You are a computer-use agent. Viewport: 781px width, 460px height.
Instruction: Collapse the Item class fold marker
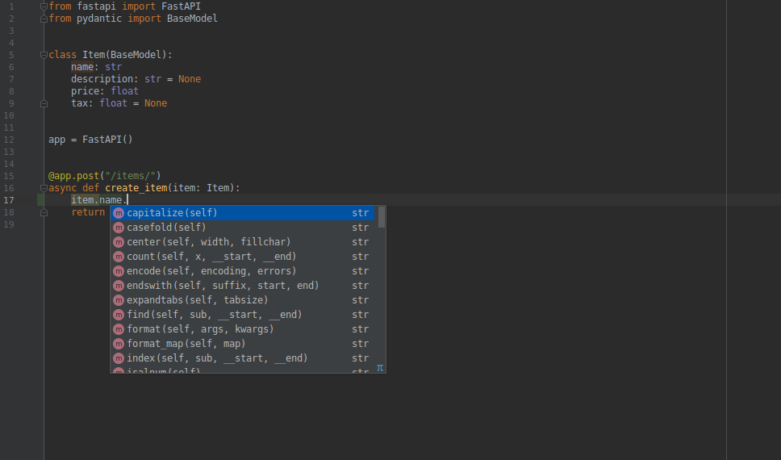point(44,55)
